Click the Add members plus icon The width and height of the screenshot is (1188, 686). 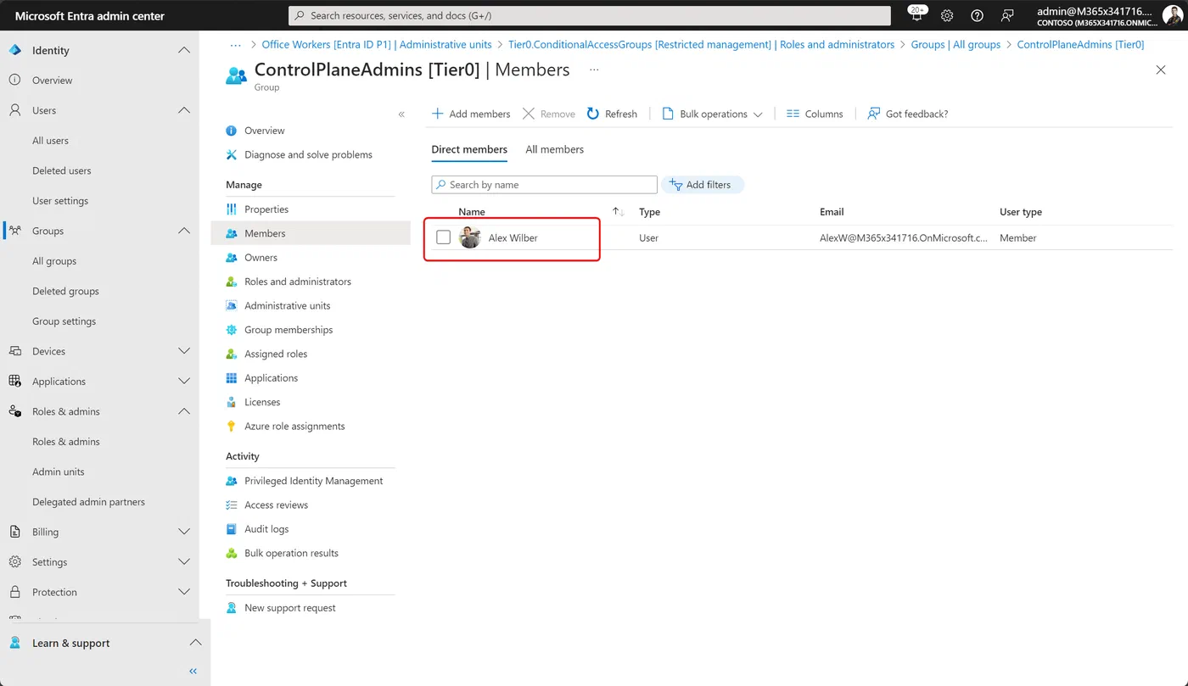click(438, 114)
